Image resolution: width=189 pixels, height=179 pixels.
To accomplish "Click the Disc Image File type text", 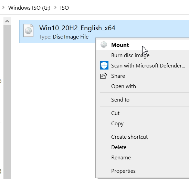I will 71,37.
